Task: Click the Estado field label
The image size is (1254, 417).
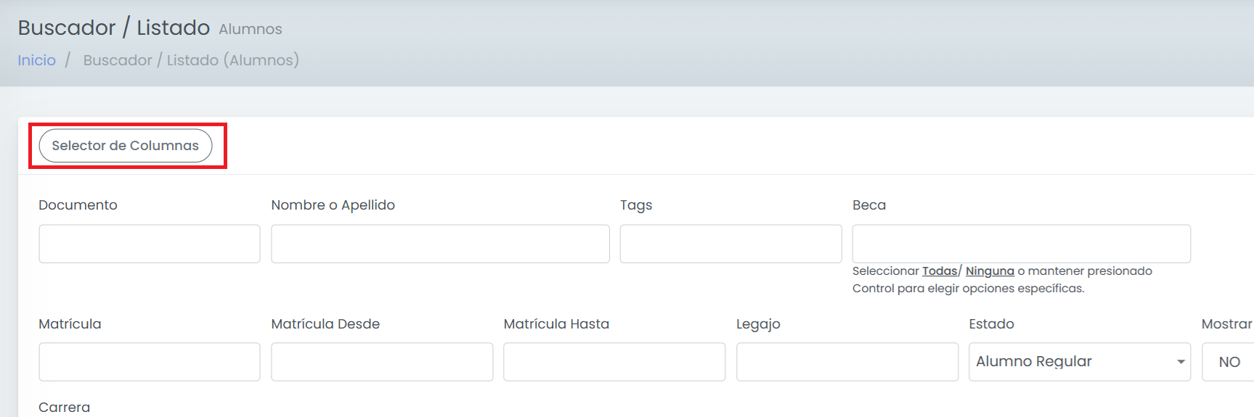Action: [x=991, y=324]
